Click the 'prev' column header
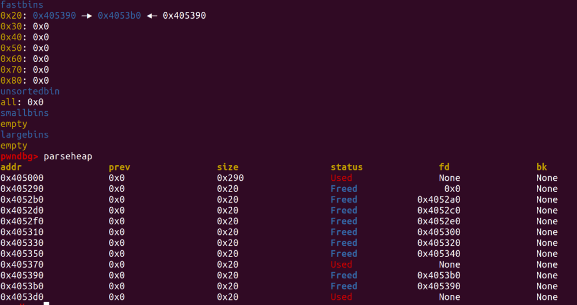This screenshot has width=577, height=305. 119,167
